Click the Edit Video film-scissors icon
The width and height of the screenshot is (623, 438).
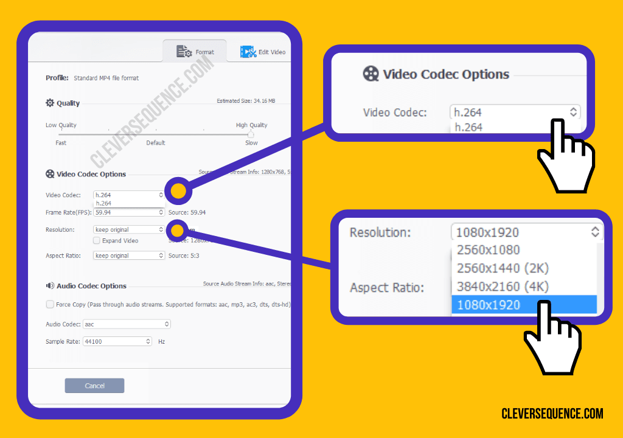point(248,52)
